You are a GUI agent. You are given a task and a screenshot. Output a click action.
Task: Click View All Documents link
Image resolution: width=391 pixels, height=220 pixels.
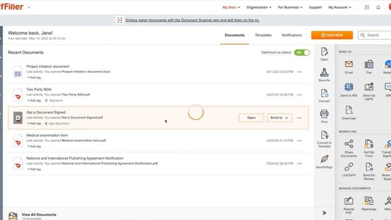pos(39,215)
